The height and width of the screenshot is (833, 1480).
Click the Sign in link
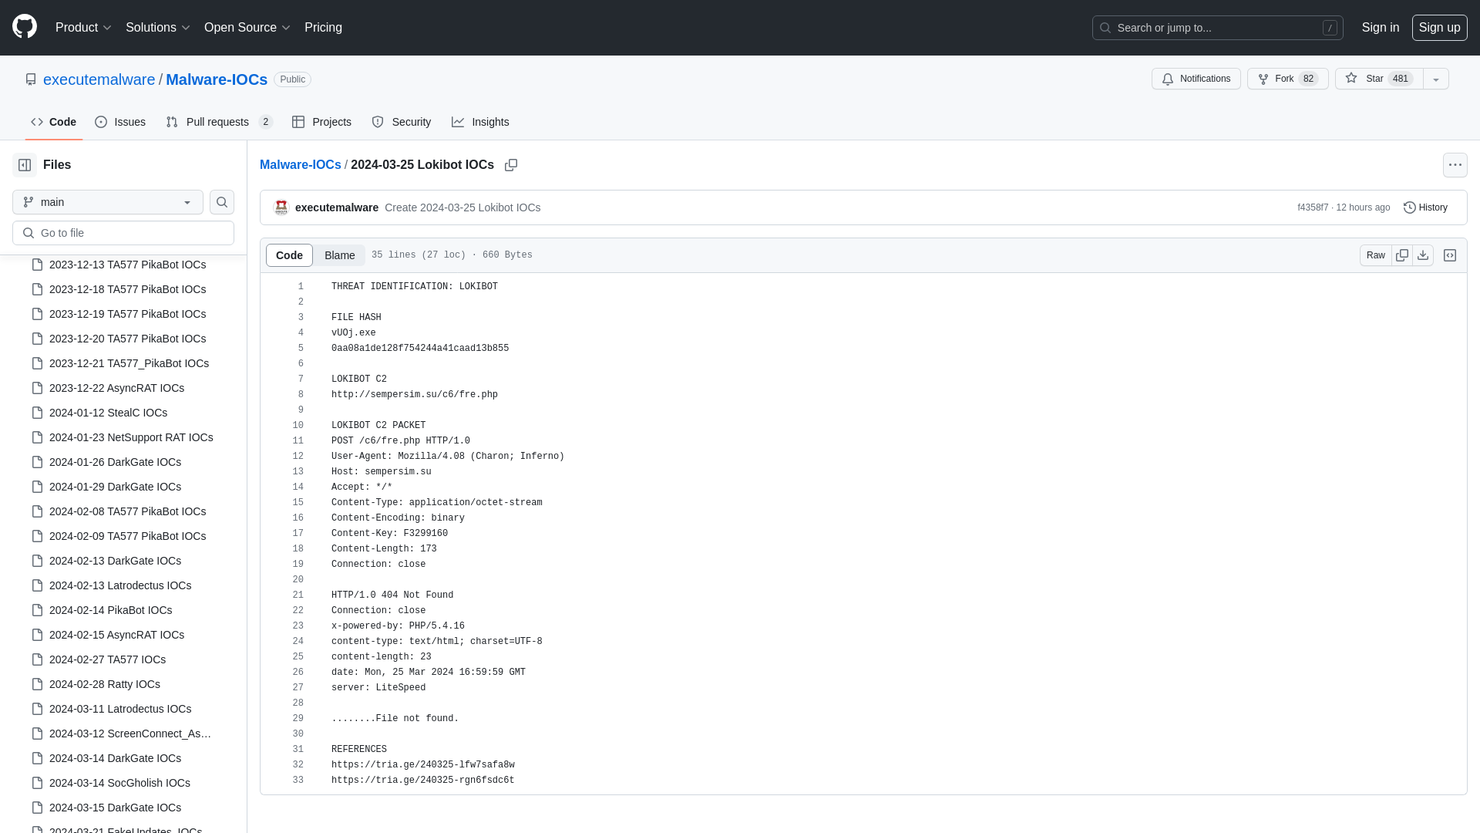(x=1381, y=28)
